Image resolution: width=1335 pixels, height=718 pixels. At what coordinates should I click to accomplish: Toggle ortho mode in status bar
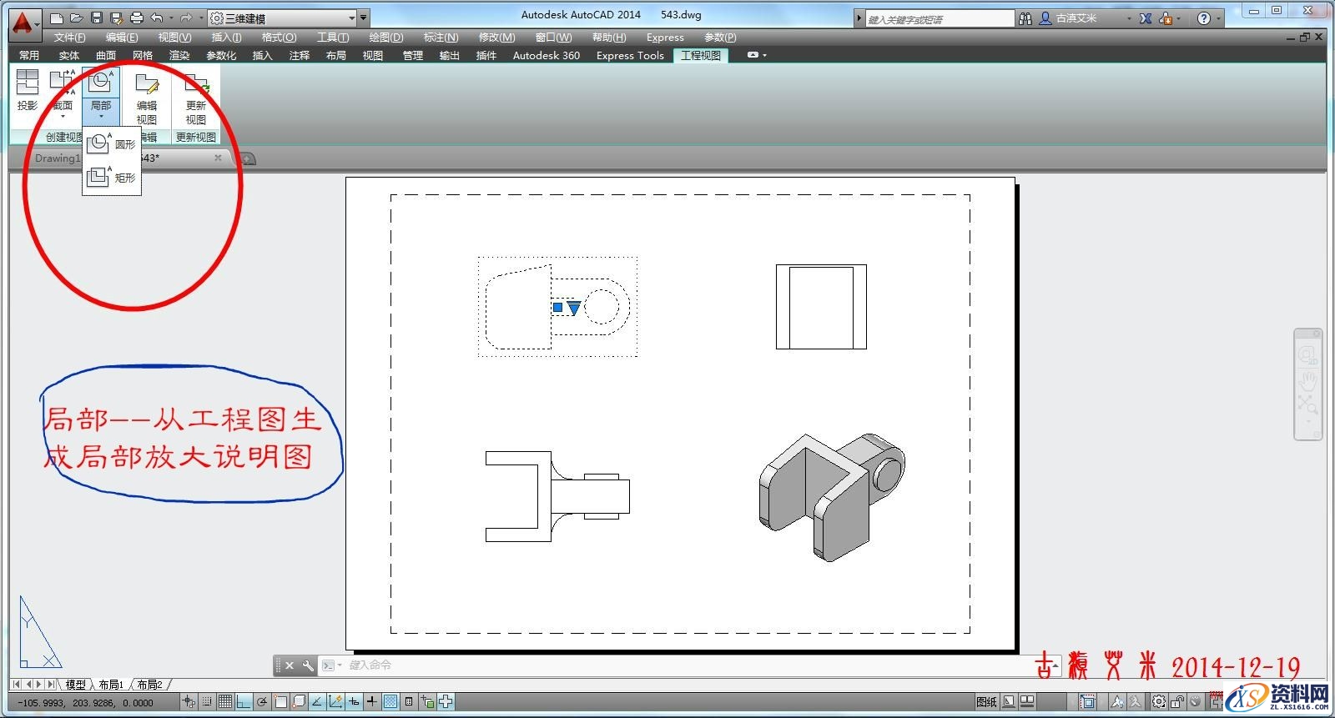click(x=244, y=702)
